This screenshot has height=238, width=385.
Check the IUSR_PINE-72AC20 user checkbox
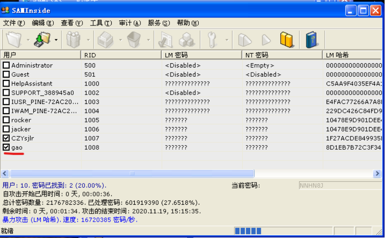(x=6, y=102)
